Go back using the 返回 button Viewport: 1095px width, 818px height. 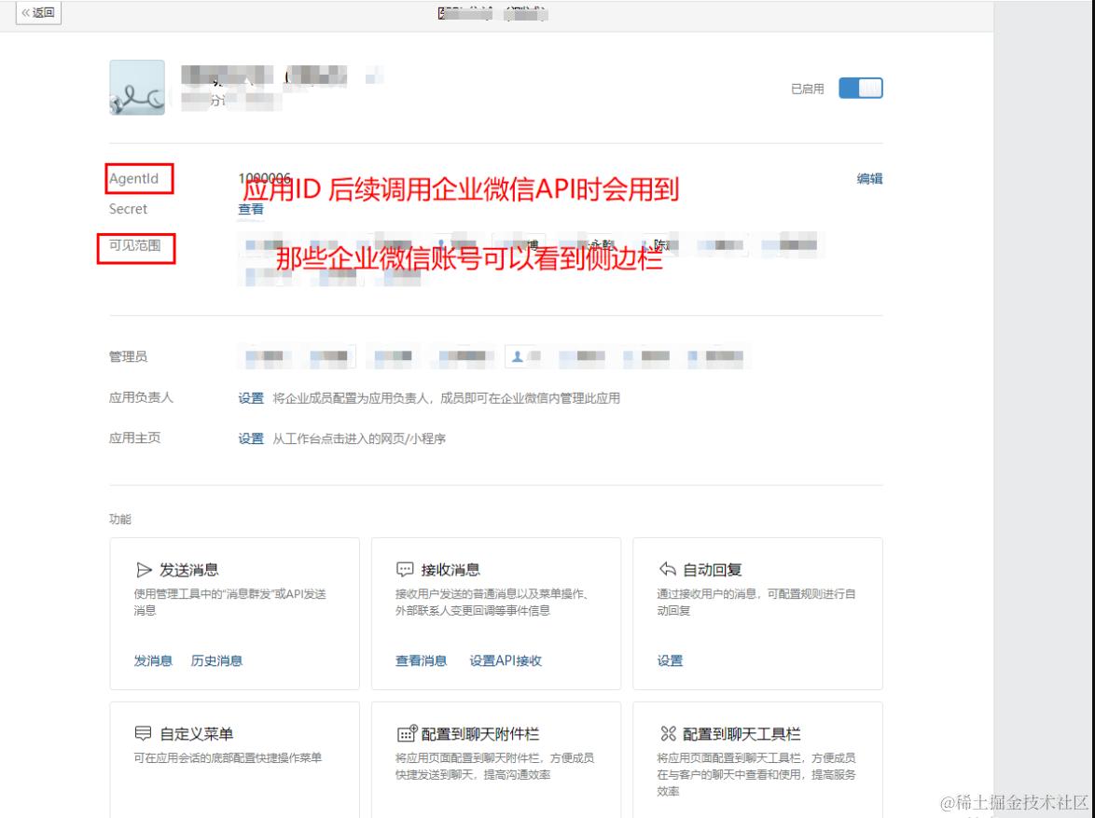click(38, 12)
